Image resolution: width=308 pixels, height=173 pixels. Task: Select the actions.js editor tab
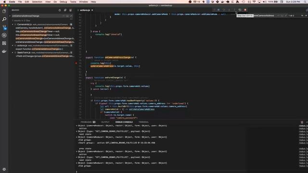click(85, 10)
